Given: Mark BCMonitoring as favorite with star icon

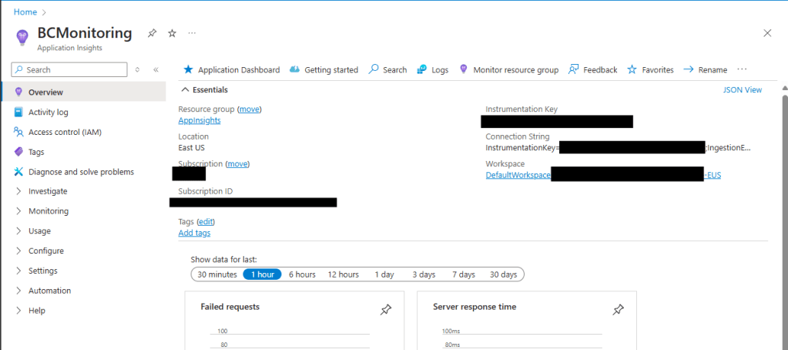Looking at the screenshot, I should (172, 33).
